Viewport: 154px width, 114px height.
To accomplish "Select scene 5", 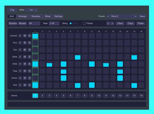I will point(64,96).
